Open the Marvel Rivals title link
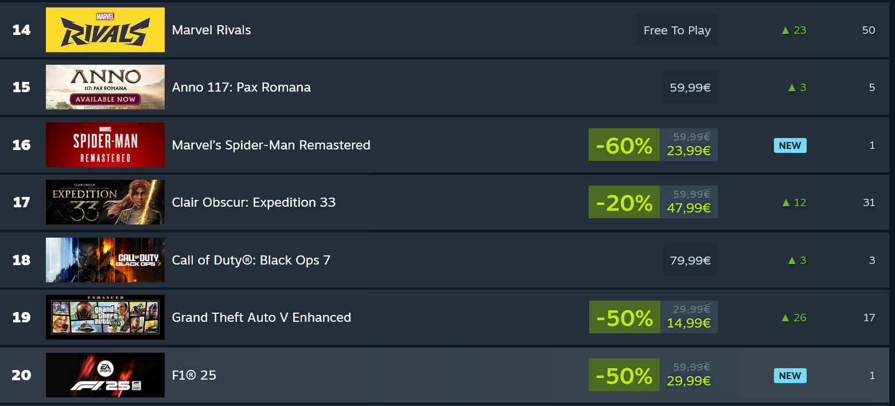The image size is (895, 406). click(x=211, y=30)
